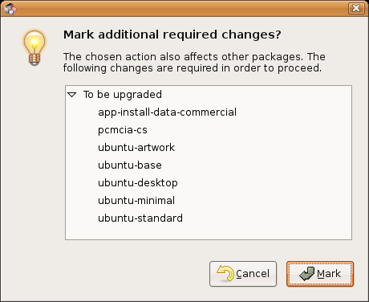Select ubuntu-artwork in the list

click(x=136, y=148)
